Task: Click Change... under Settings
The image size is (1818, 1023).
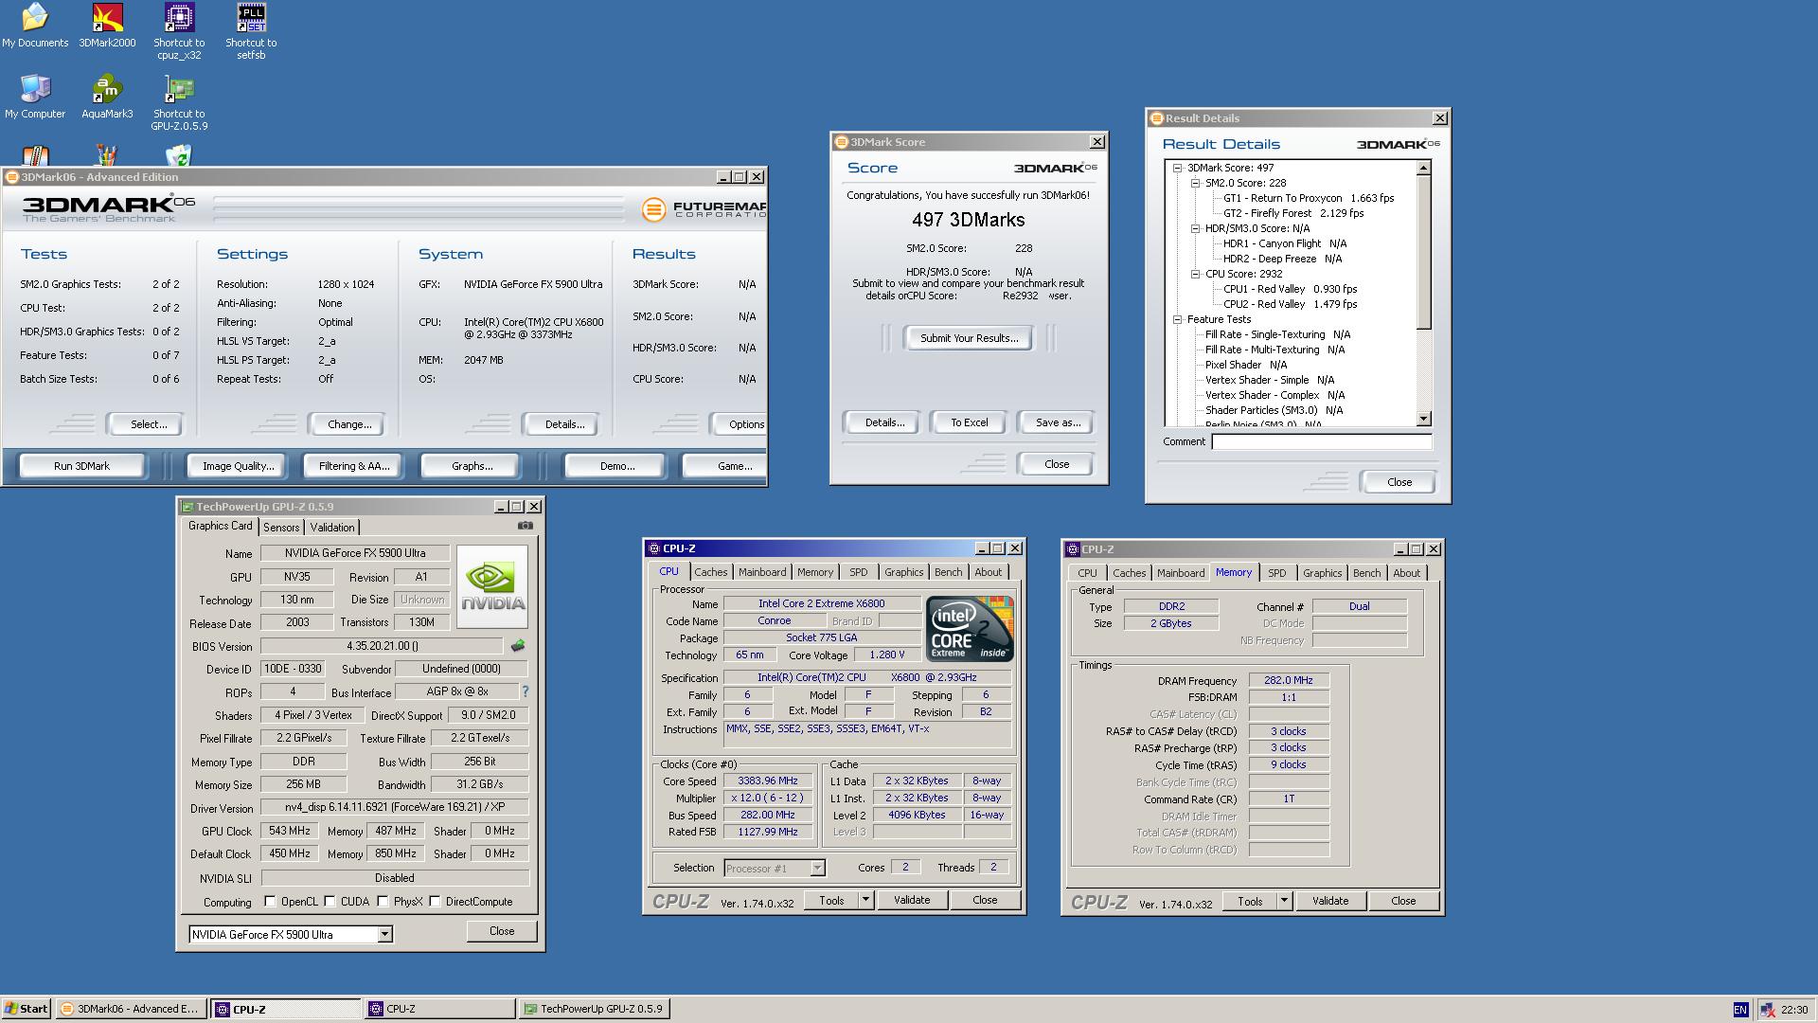Action: (x=349, y=424)
